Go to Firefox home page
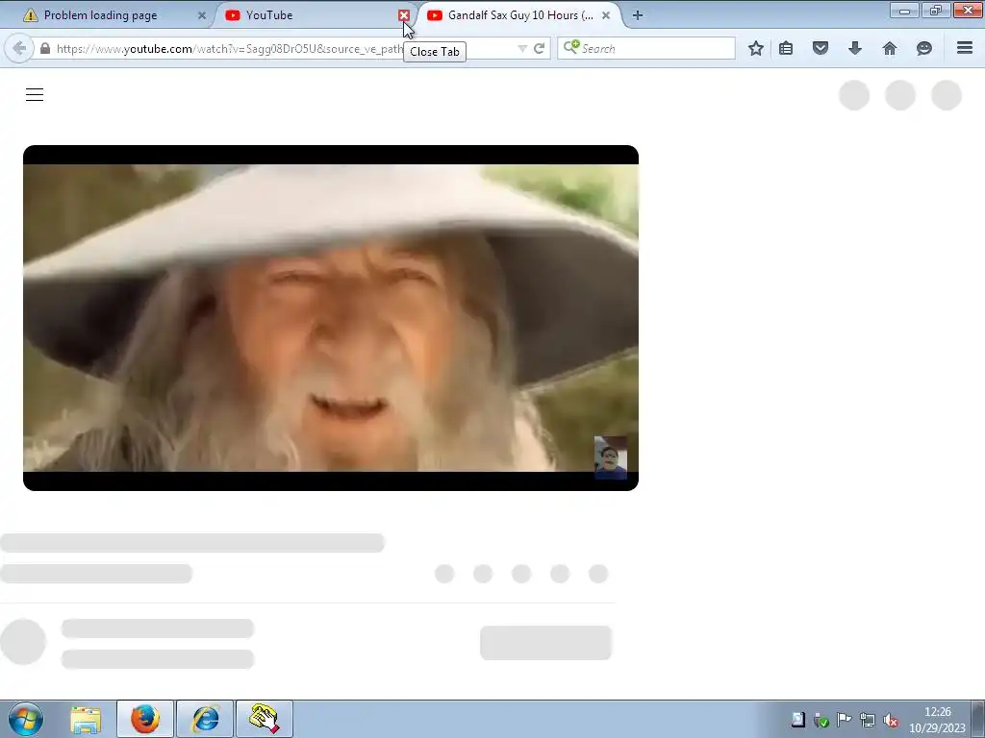The width and height of the screenshot is (985, 738). tap(890, 48)
